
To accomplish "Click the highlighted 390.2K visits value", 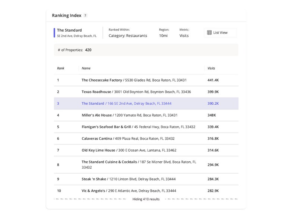I will coord(213,104).
